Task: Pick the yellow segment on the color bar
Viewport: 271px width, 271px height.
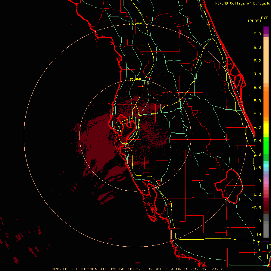Action: 266,129
